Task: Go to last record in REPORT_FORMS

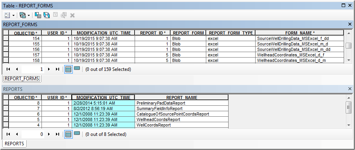Action: [57, 69]
